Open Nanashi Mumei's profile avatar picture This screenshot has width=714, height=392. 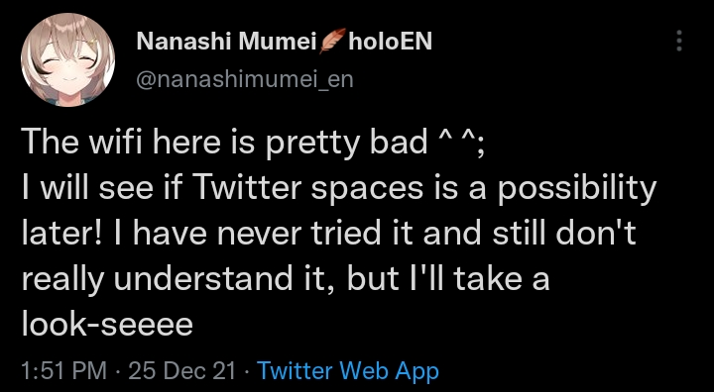(x=67, y=60)
